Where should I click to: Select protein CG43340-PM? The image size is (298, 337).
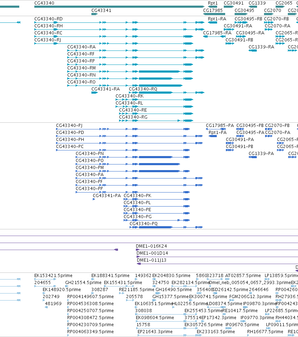click(90, 168)
